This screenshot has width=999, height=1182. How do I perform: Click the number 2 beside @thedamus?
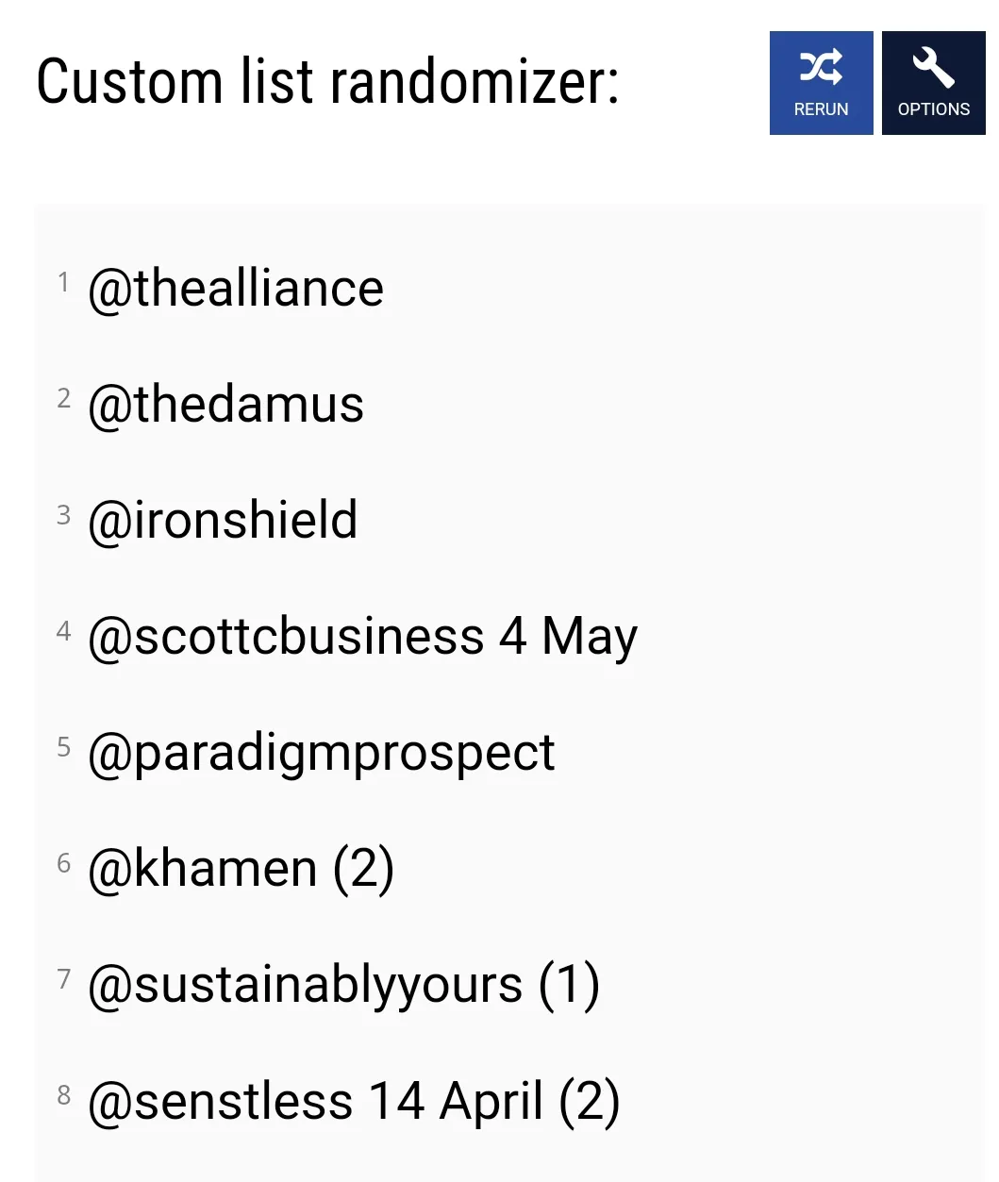click(64, 397)
